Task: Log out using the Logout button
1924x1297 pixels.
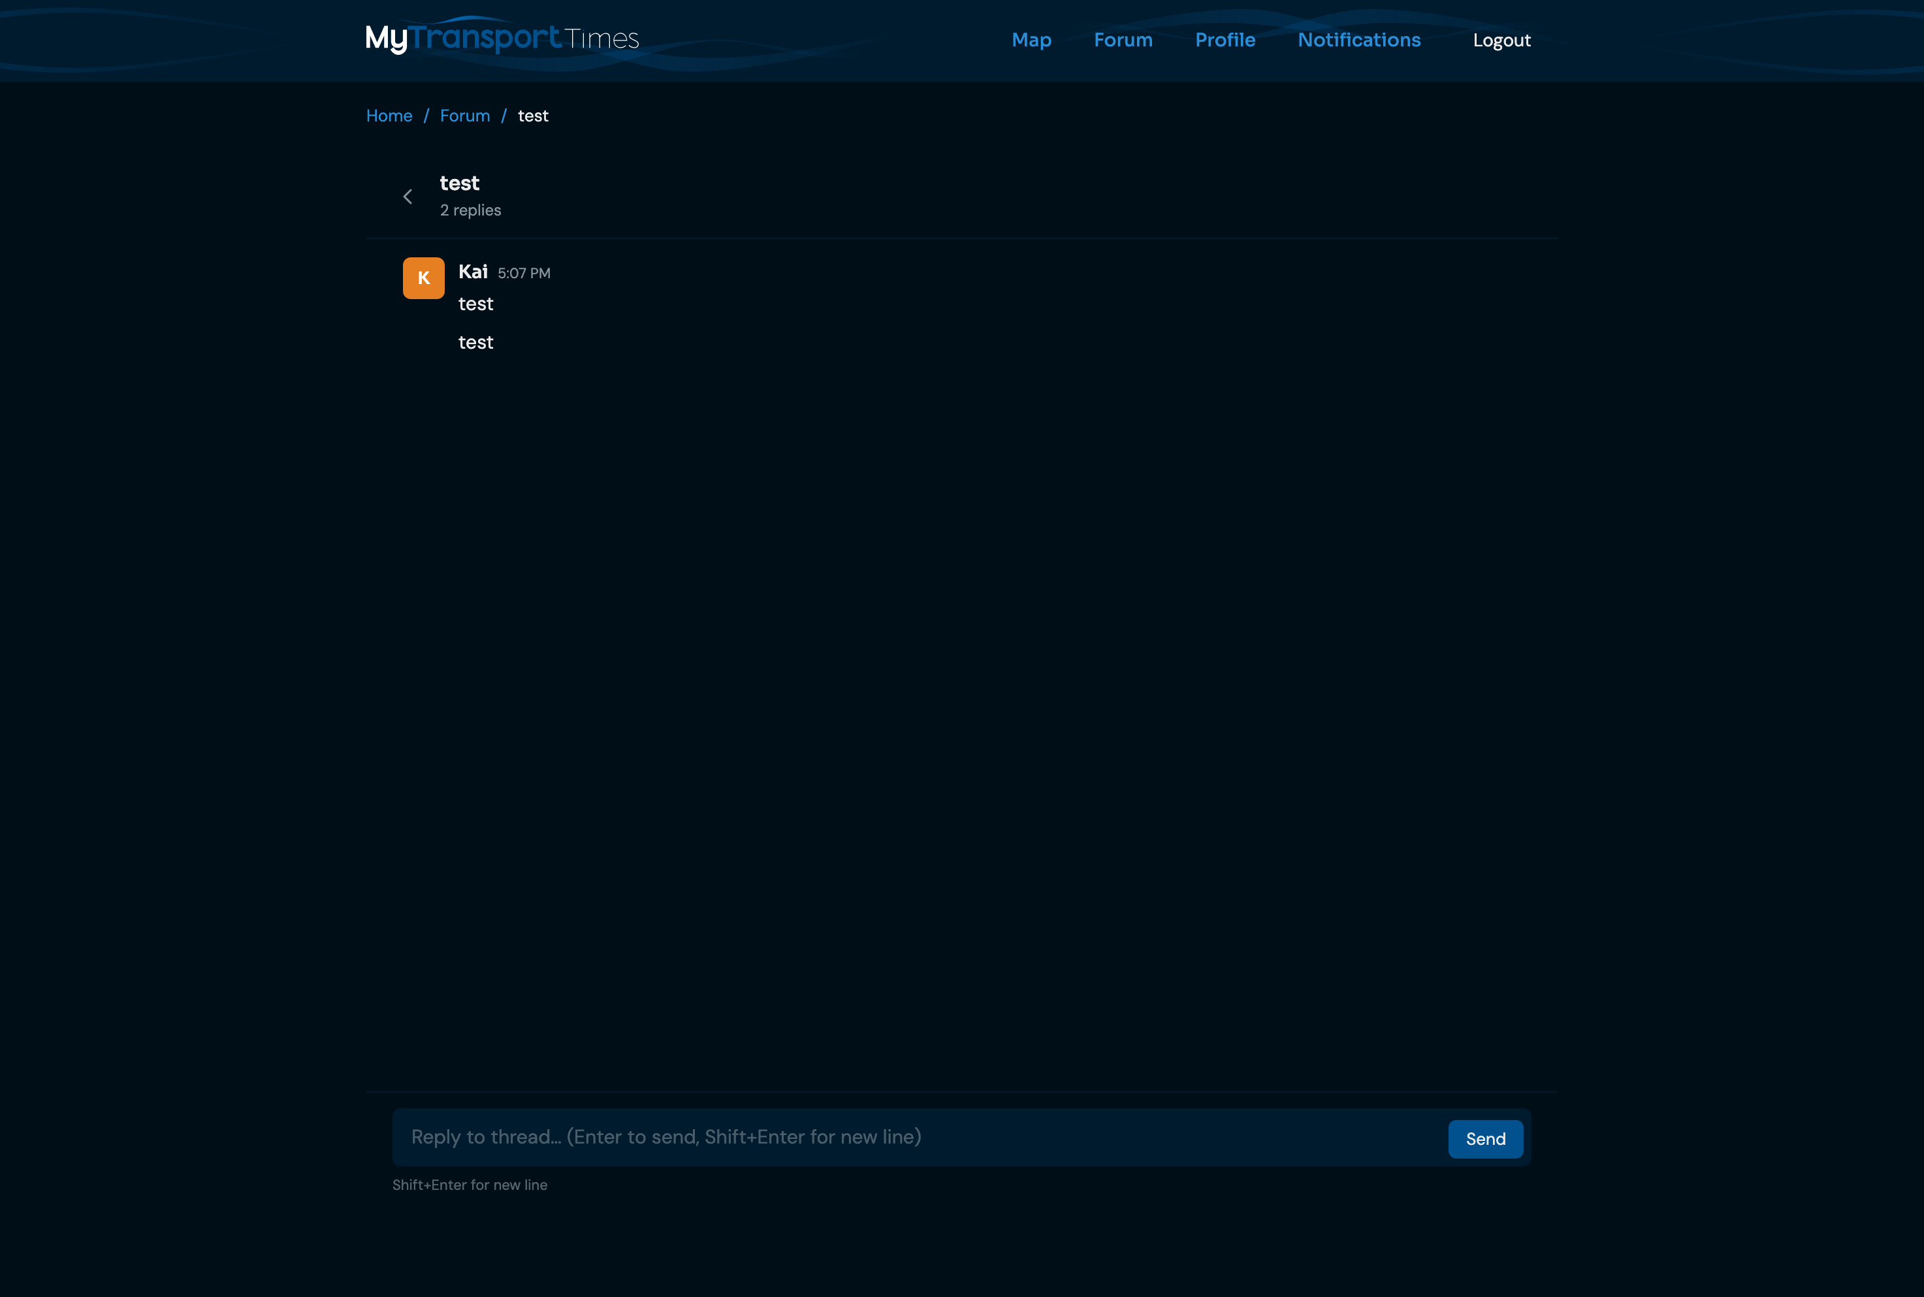Action: point(1501,40)
